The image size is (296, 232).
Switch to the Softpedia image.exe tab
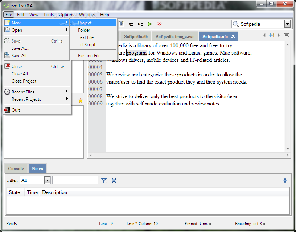tap(175, 36)
